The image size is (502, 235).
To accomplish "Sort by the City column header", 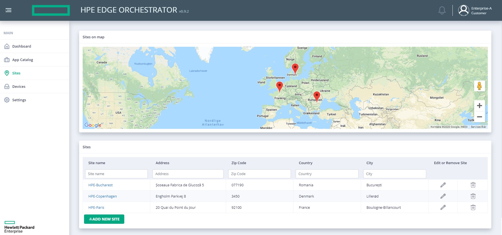I will point(369,163).
